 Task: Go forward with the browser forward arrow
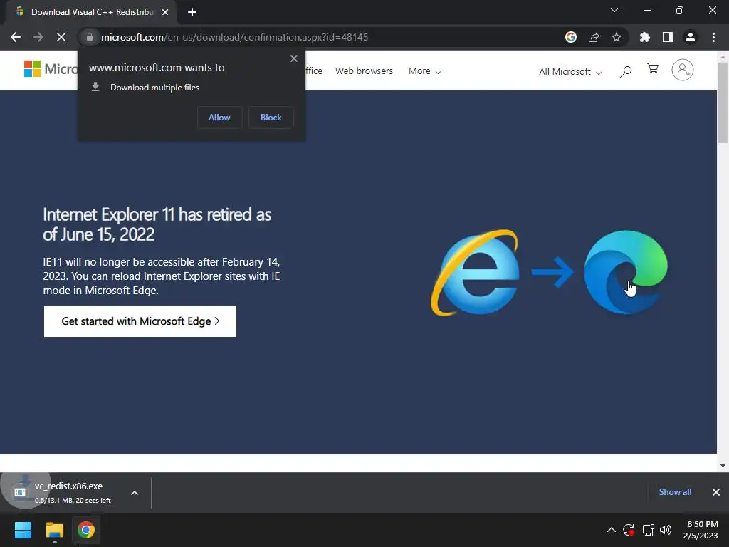click(x=38, y=37)
